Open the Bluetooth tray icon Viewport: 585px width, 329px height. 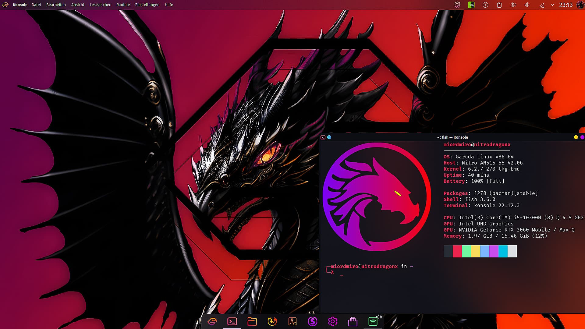click(513, 5)
